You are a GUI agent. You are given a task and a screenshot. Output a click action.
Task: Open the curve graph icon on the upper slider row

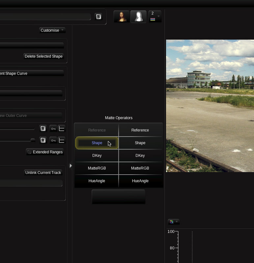coord(62,129)
